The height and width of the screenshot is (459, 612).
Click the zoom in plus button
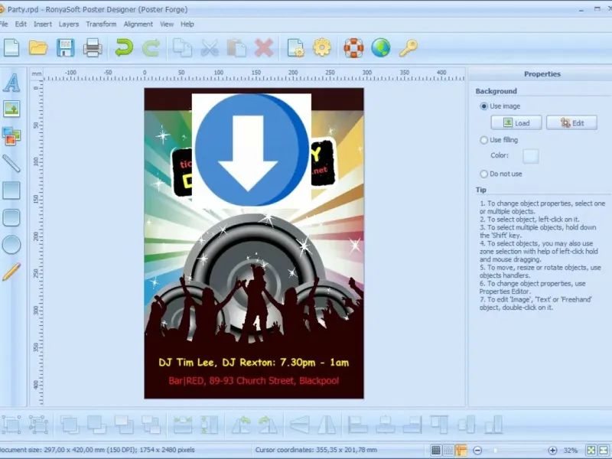552,451
